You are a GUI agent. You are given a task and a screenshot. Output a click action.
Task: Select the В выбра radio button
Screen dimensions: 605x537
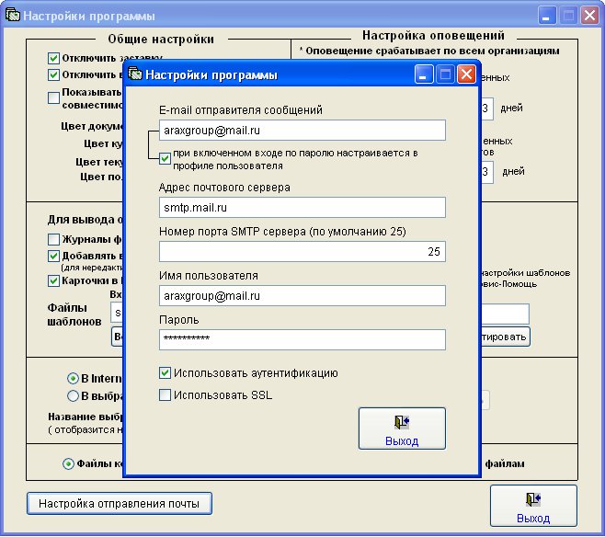pyautogui.click(x=73, y=395)
